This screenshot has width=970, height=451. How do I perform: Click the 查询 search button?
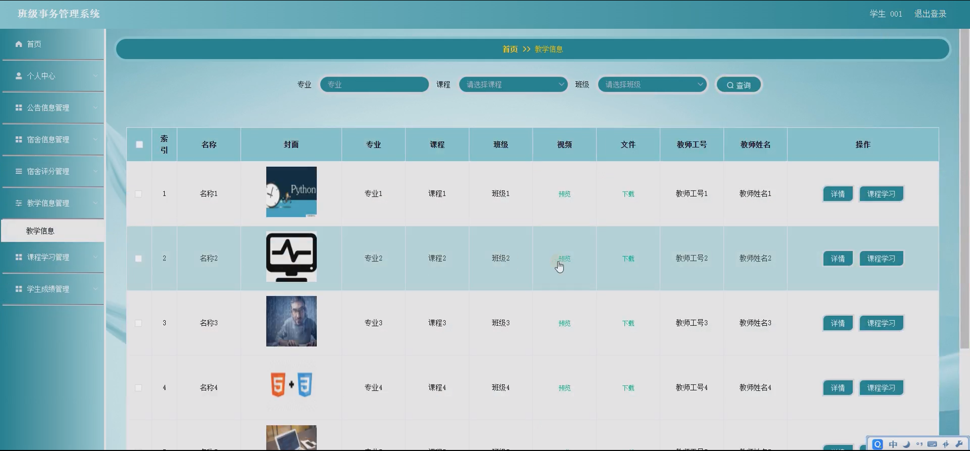[x=738, y=85]
